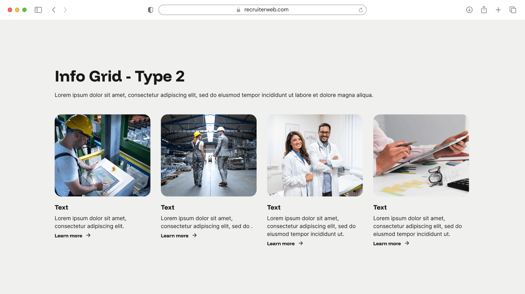Click the Info Grid - Type 2 heading
Screen dimensions: 525x294
click(119, 76)
